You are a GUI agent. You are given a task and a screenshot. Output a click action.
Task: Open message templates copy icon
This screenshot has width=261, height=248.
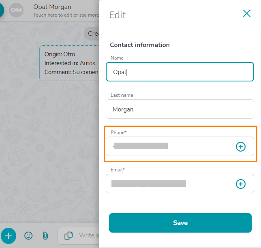[68, 236]
